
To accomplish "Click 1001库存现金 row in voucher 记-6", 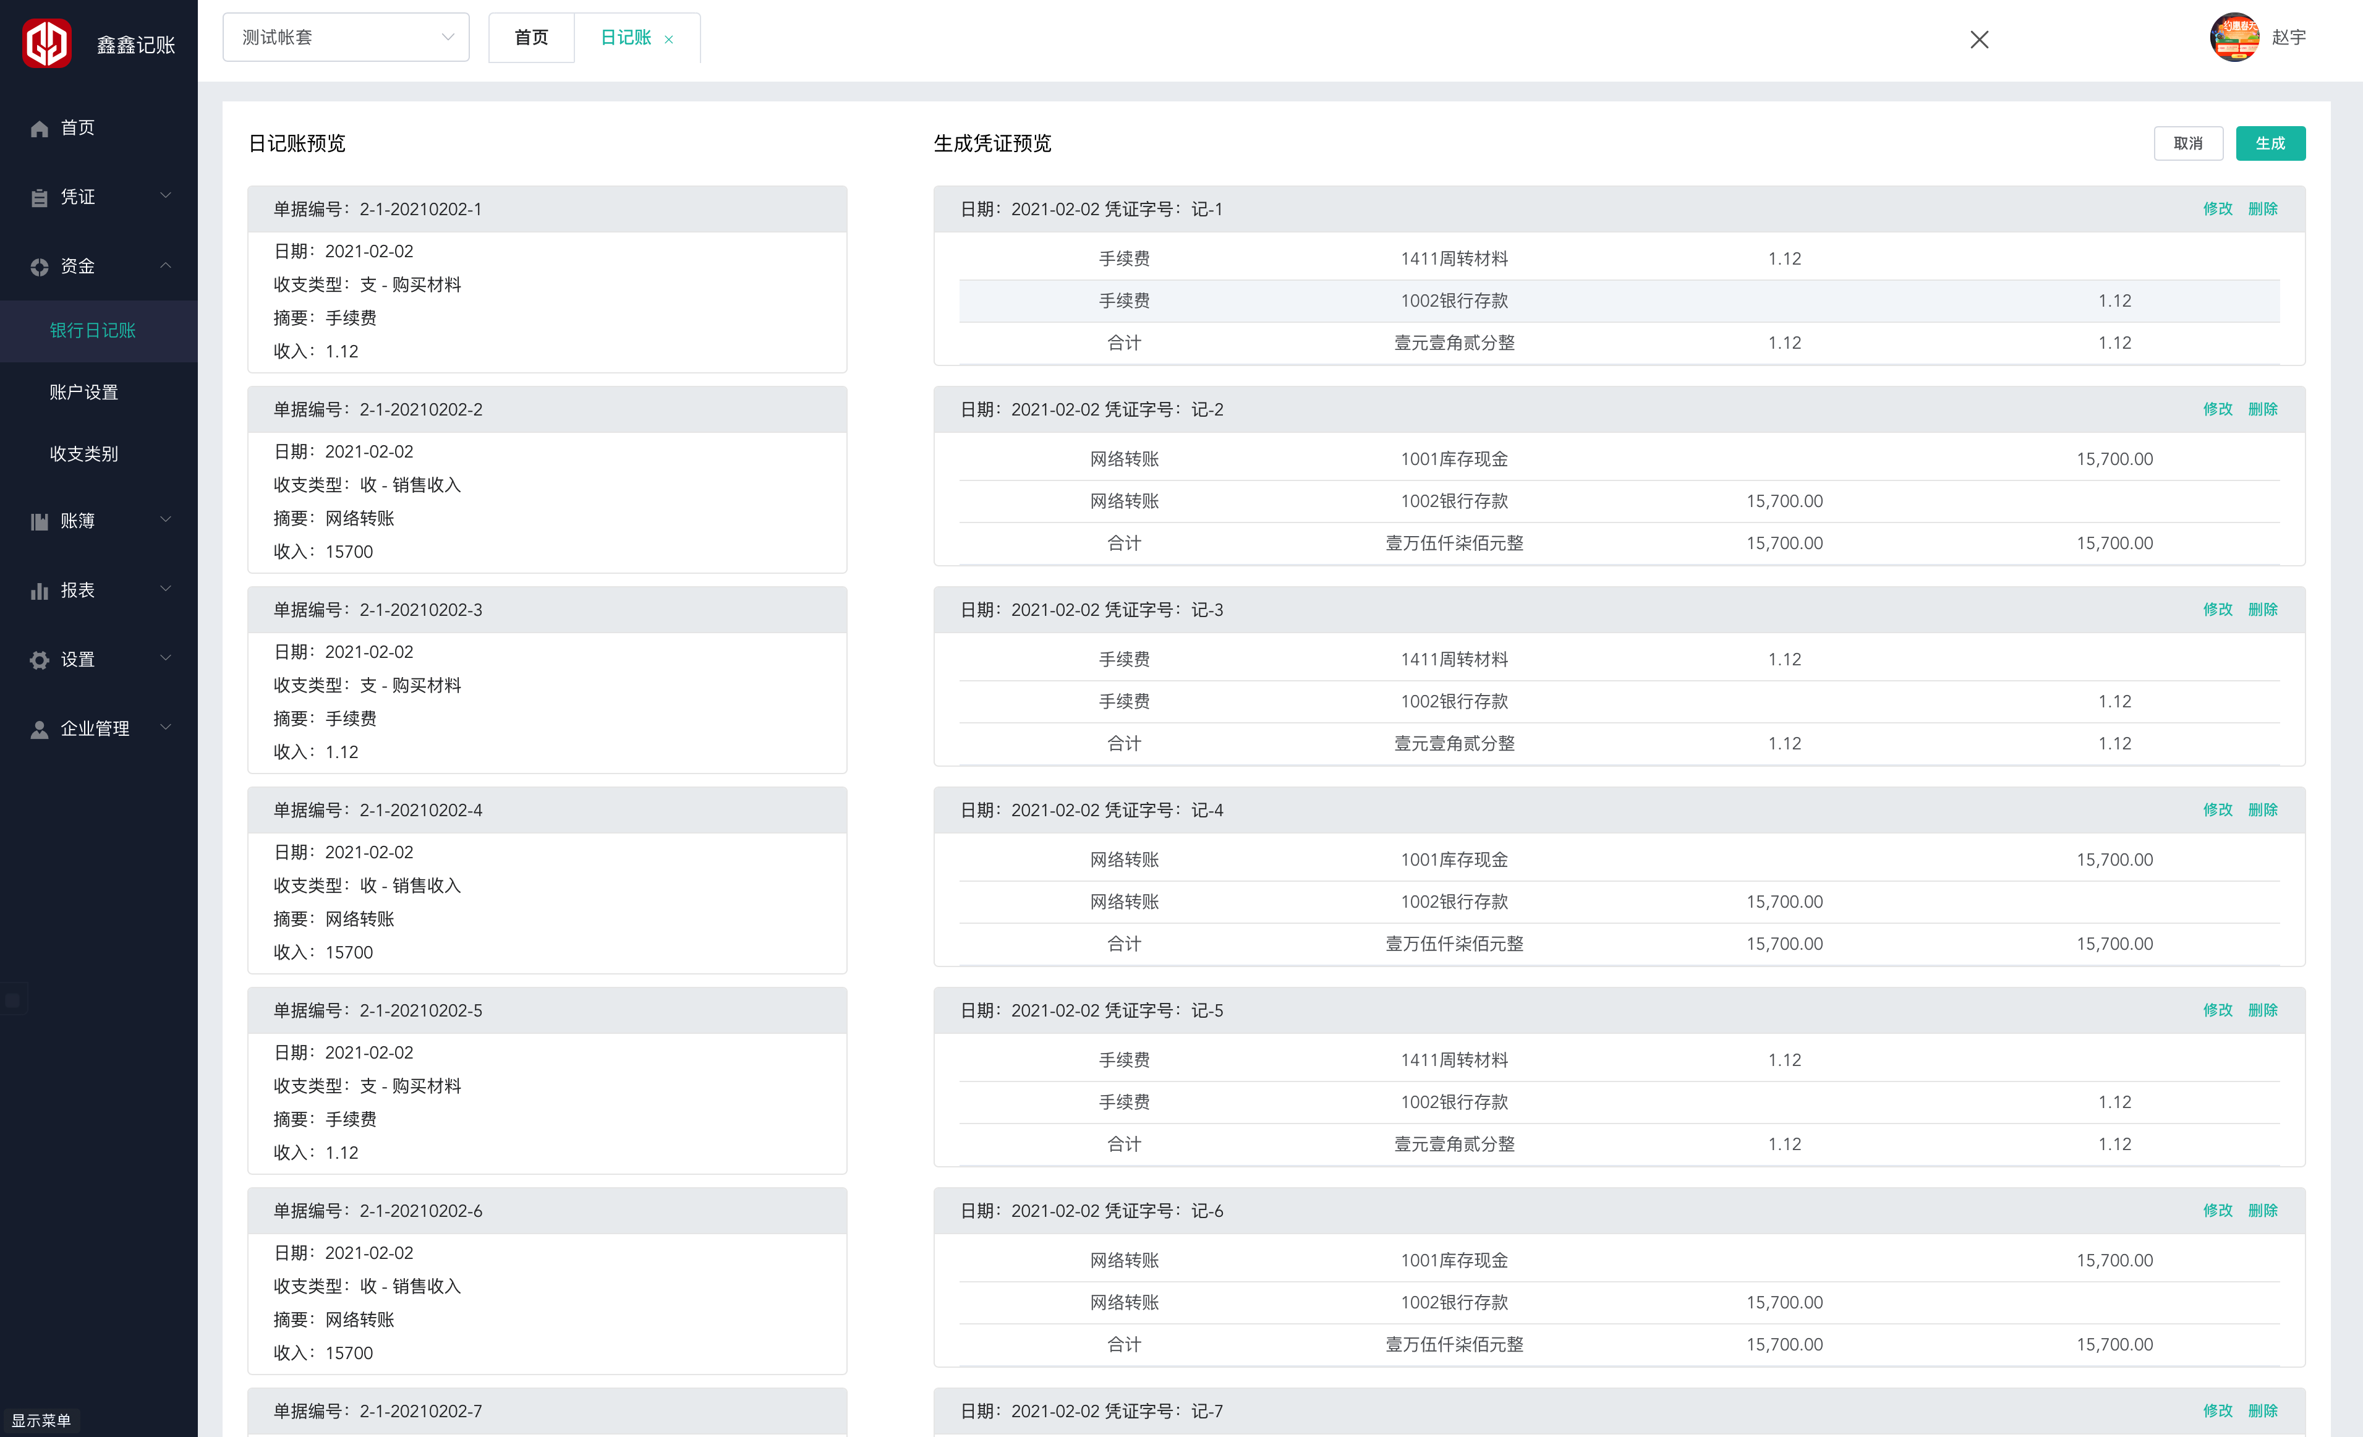I will click(1619, 1261).
